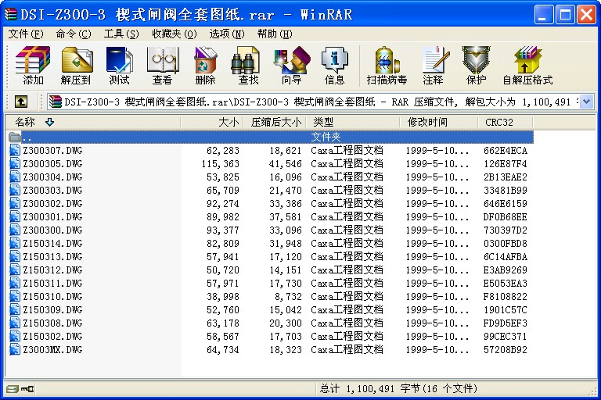Click size value 115,363
Viewport: 601px width, 400px height.
point(221,164)
